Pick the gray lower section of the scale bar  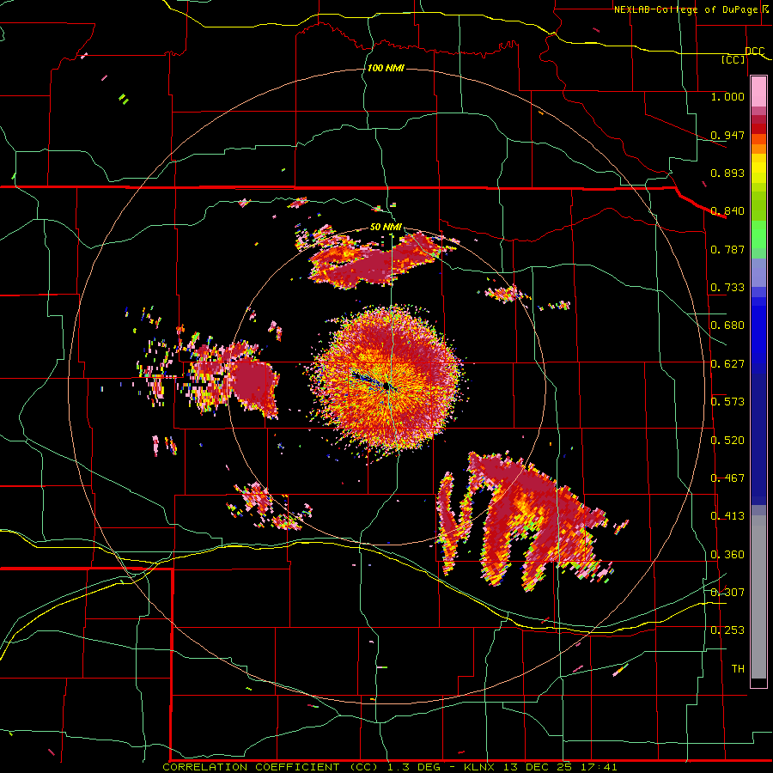pyautogui.click(x=758, y=597)
